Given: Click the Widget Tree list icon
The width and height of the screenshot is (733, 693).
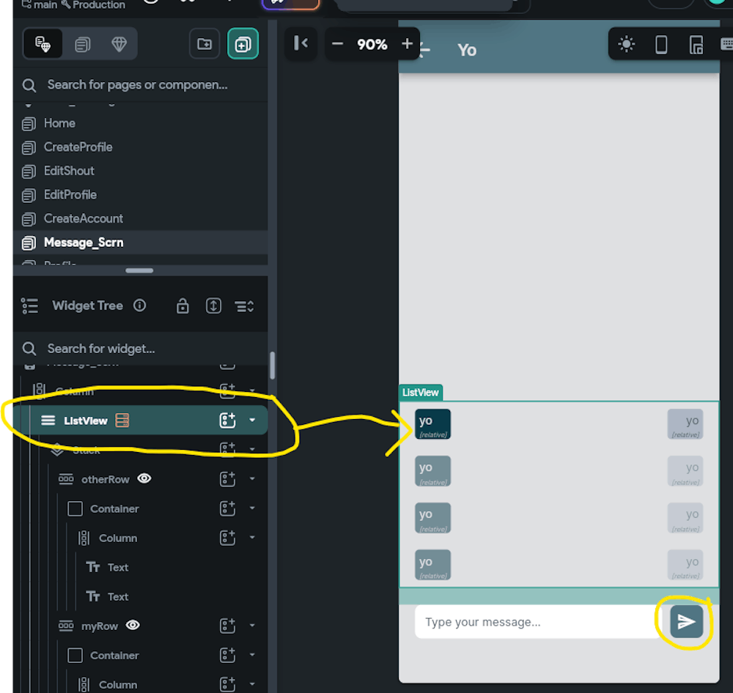Looking at the screenshot, I should coord(30,306).
